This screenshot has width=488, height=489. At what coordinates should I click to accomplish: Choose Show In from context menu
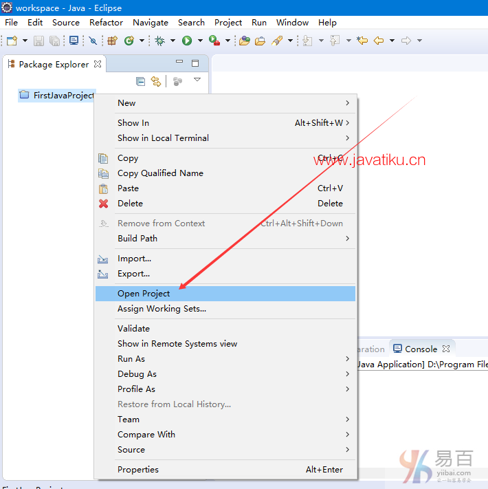click(225, 123)
